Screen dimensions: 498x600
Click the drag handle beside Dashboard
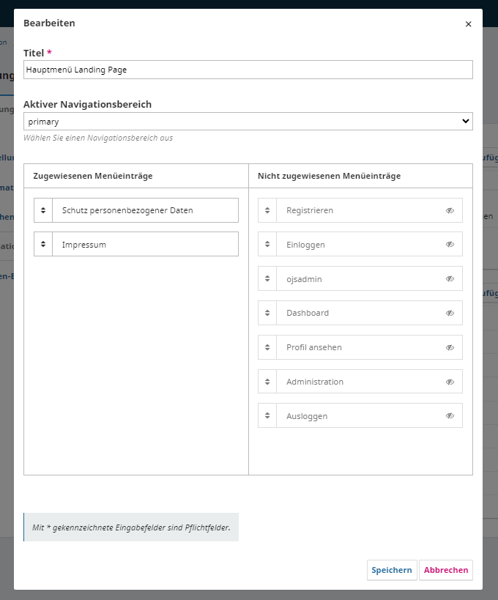pos(267,313)
